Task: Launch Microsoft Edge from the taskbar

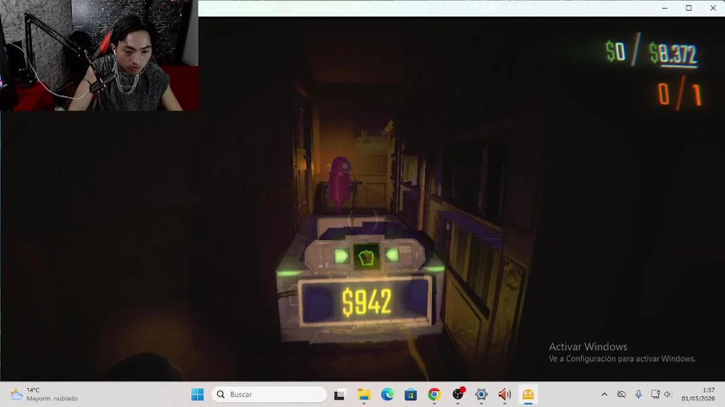Action: (387, 395)
